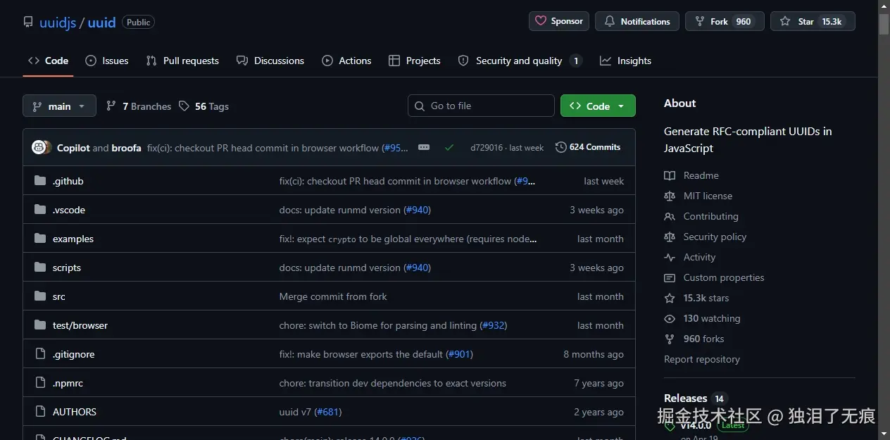Click the file icon for AUTHORS
Screen dimensions: 890x440
[40, 412]
